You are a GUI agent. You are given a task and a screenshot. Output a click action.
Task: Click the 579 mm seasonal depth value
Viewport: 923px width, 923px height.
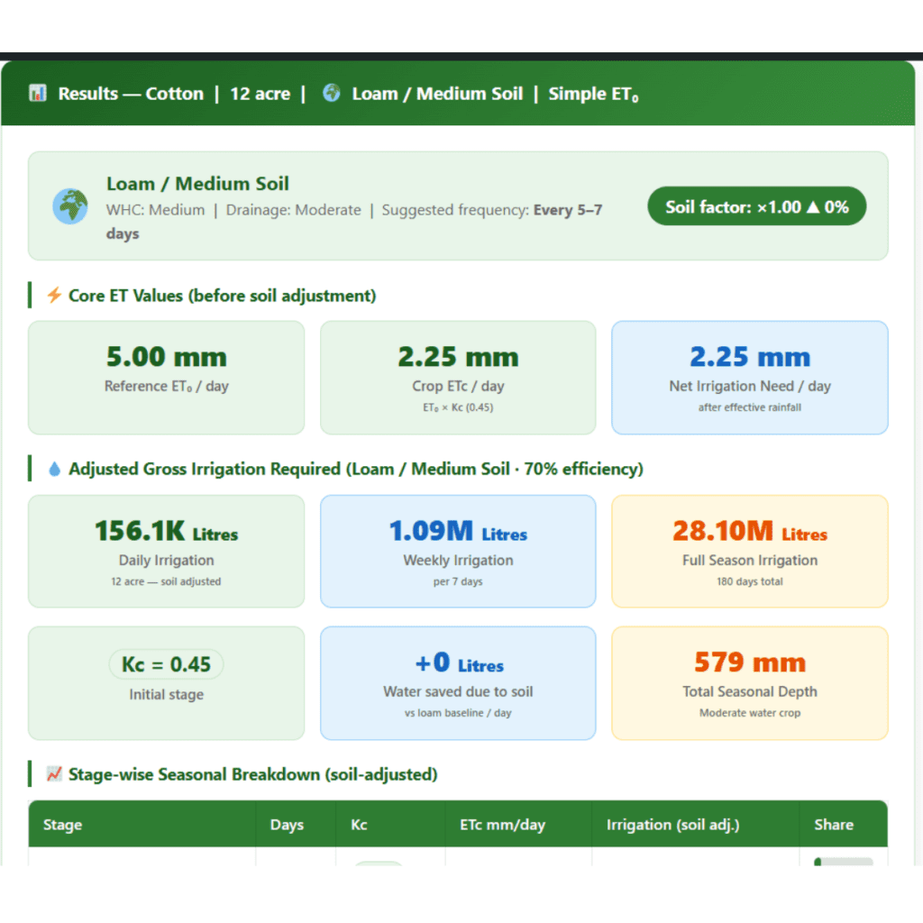(750, 663)
